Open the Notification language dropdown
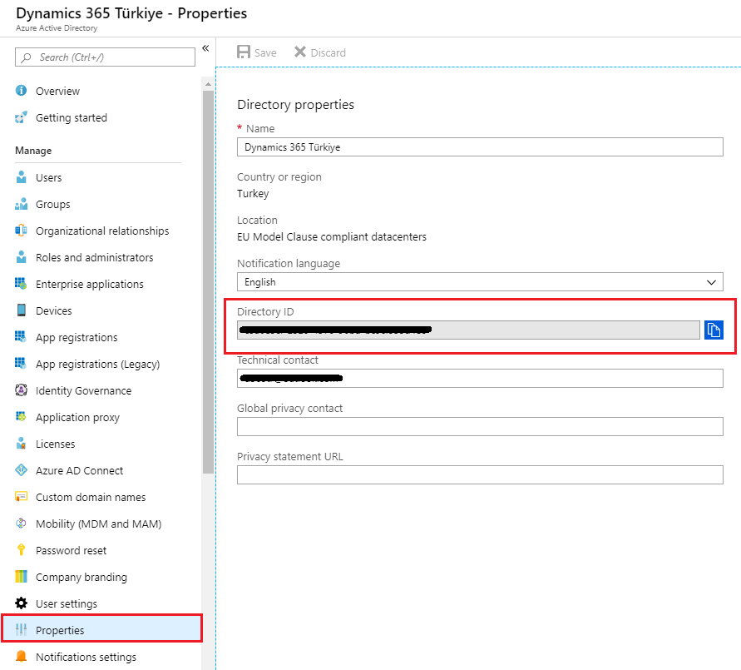The width and height of the screenshot is (741, 670). click(x=480, y=282)
